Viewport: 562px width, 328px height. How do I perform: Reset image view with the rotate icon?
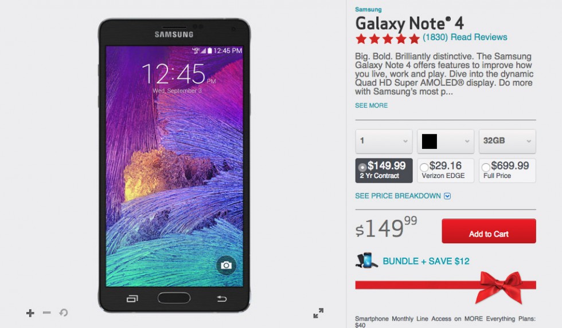(x=64, y=313)
